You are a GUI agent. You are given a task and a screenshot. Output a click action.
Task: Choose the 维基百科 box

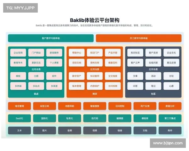[x=113, y=63]
